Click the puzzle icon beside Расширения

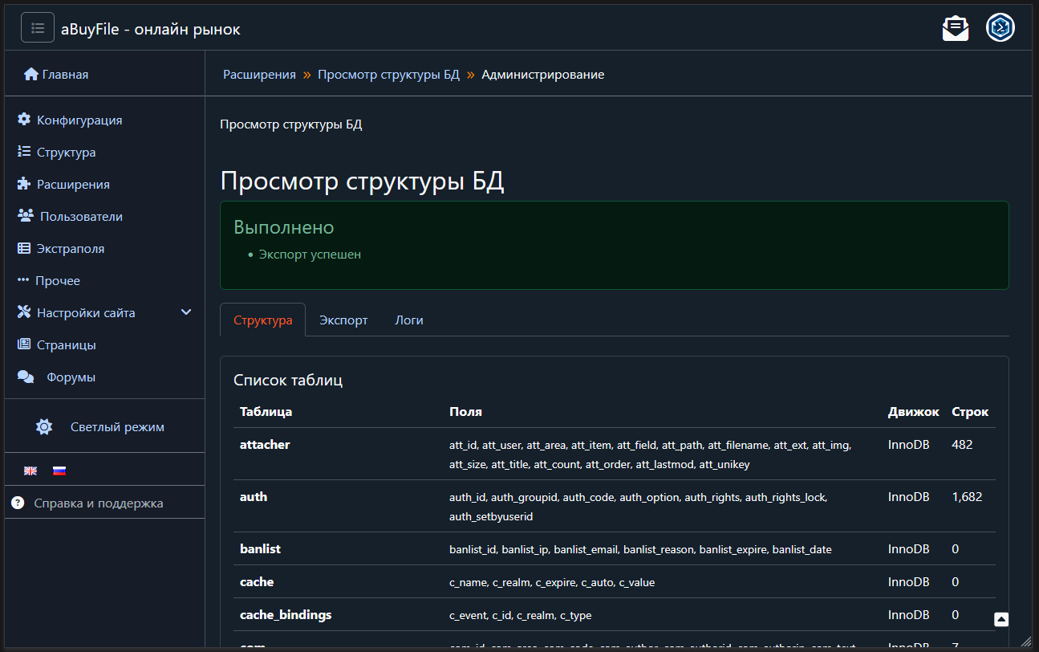tap(24, 184)
